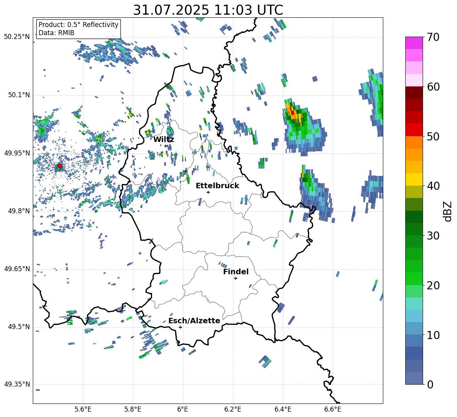Click the title text 31.07.2025 11:03 UTC
457x417 pixels.
(x=208, y=10)
